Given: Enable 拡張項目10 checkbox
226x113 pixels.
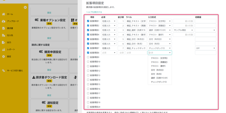Looking at the screenshot, I should pyautogui.click(x=88, y=62).
